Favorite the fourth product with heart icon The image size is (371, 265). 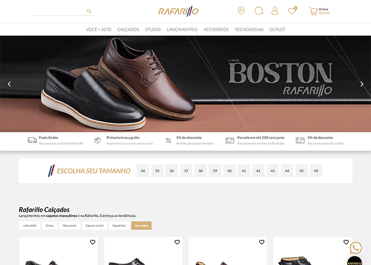pyautogui.click(x=346, y=242)
